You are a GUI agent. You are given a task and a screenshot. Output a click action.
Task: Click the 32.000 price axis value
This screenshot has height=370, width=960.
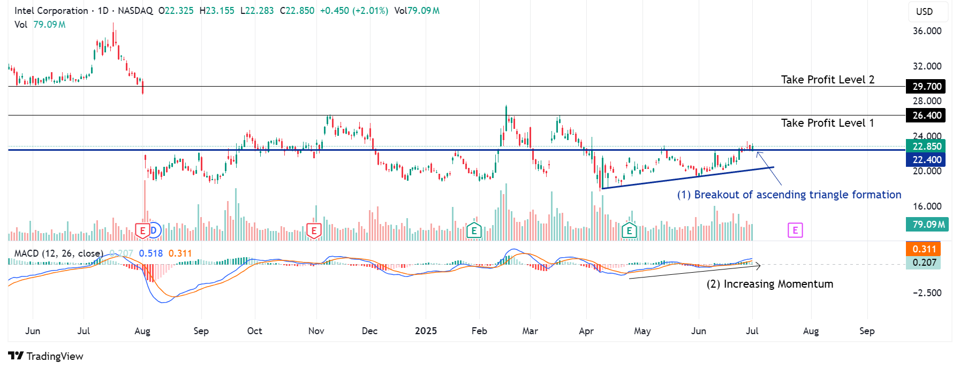click(927, 66)
